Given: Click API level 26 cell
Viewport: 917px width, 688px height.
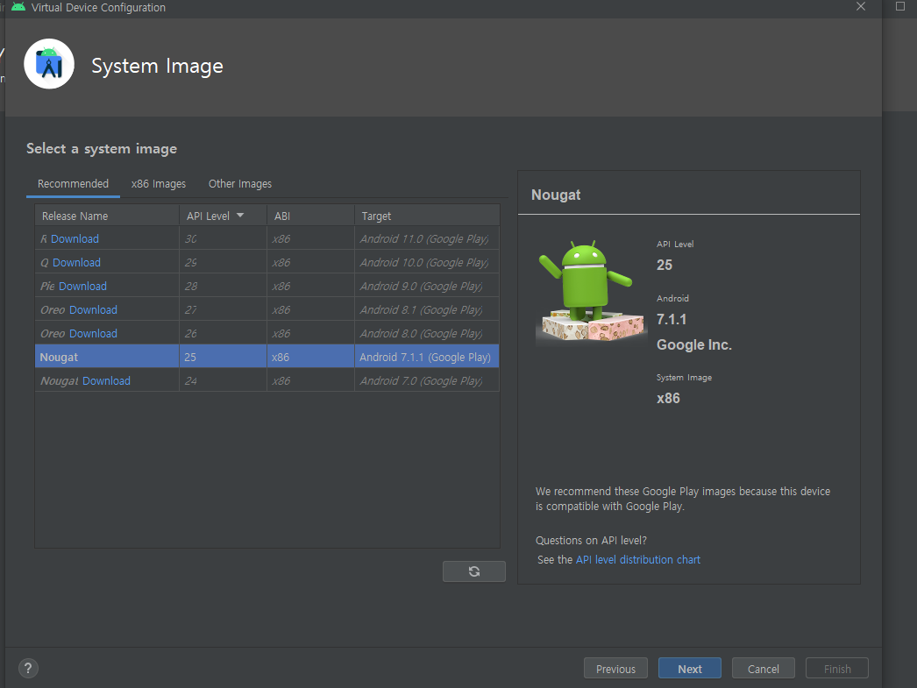Looking at the screenshot, I should (223, 333).
